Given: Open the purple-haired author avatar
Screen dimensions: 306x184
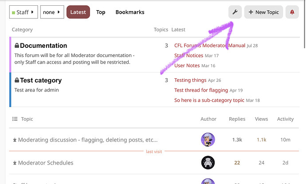Looking at the screenshot, I should (x=208, y=140).
